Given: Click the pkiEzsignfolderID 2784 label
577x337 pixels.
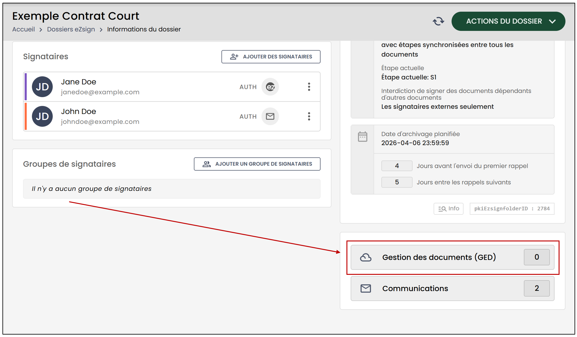Looking at the screenshot, I should click(x=512, y=209).
